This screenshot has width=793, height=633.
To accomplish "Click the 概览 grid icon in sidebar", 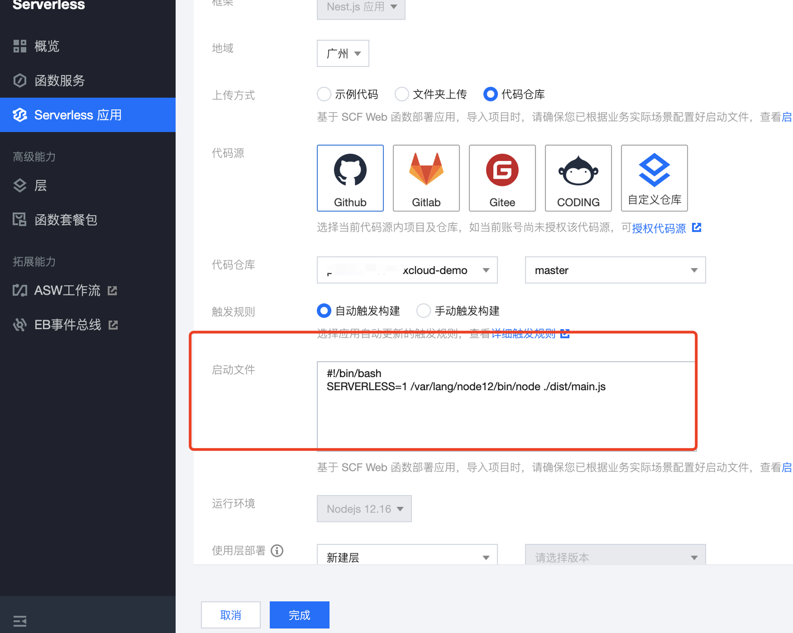I will 19,46.
